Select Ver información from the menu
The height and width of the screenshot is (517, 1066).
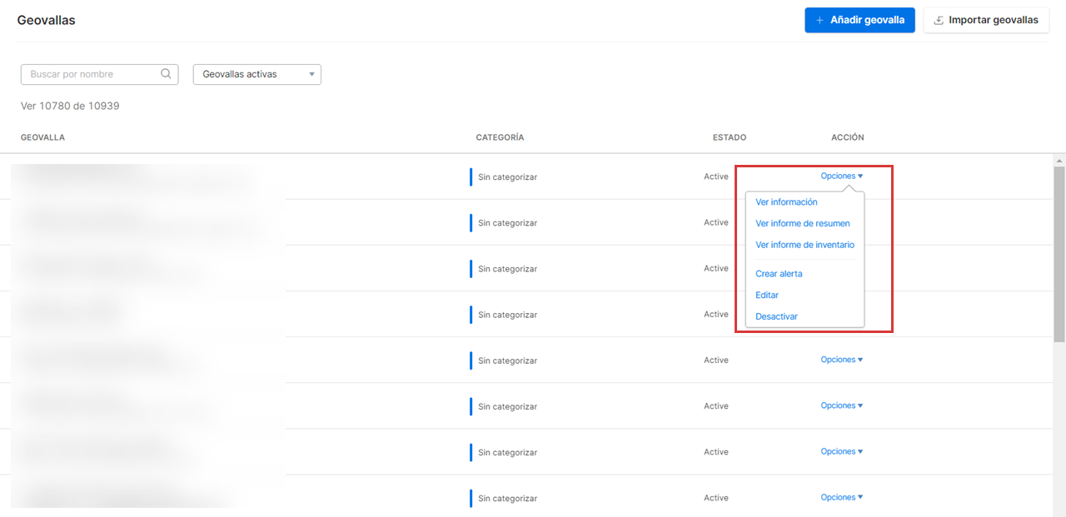click(x=786, y=202)
